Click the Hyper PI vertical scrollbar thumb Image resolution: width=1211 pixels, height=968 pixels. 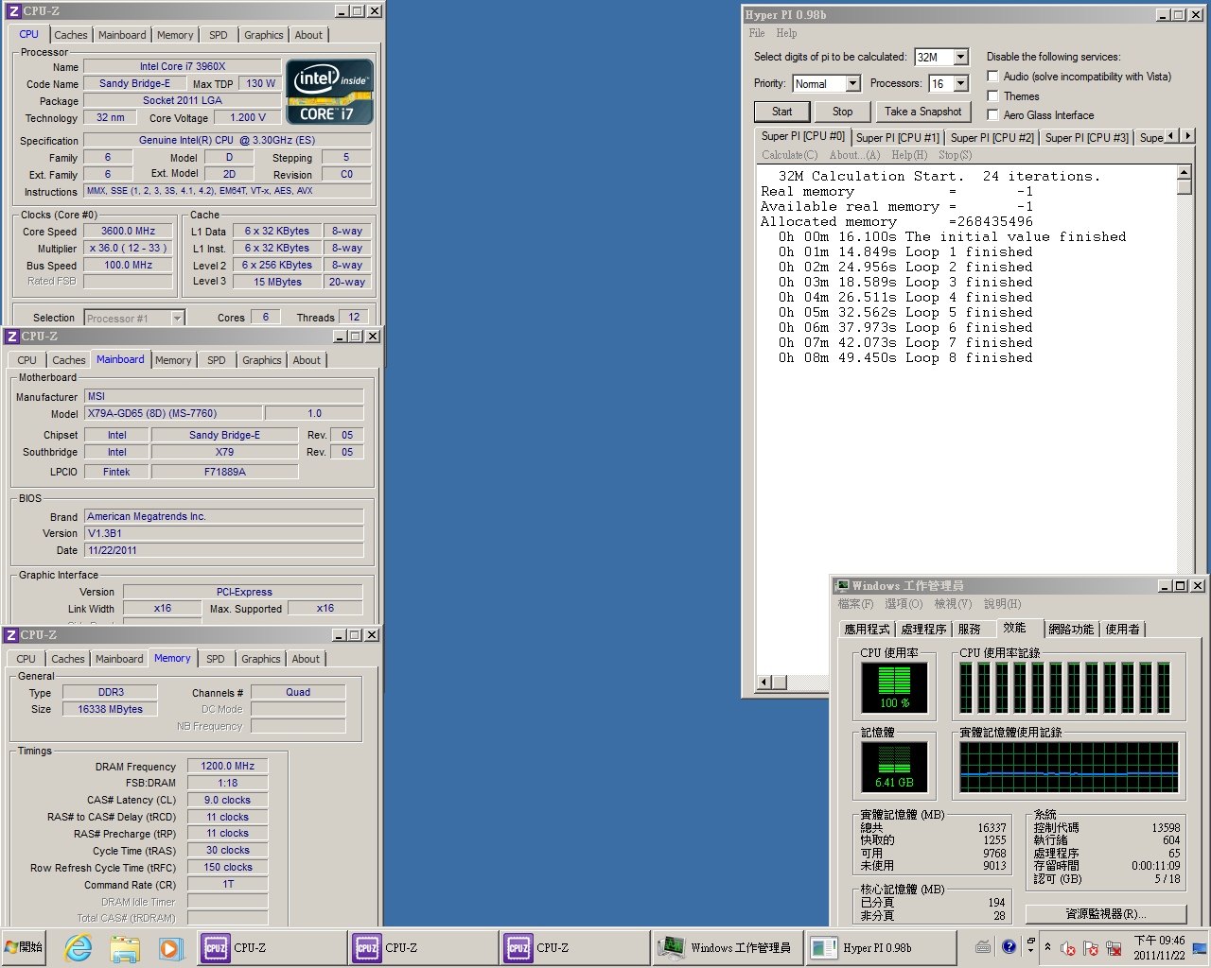pos(1184,187)
